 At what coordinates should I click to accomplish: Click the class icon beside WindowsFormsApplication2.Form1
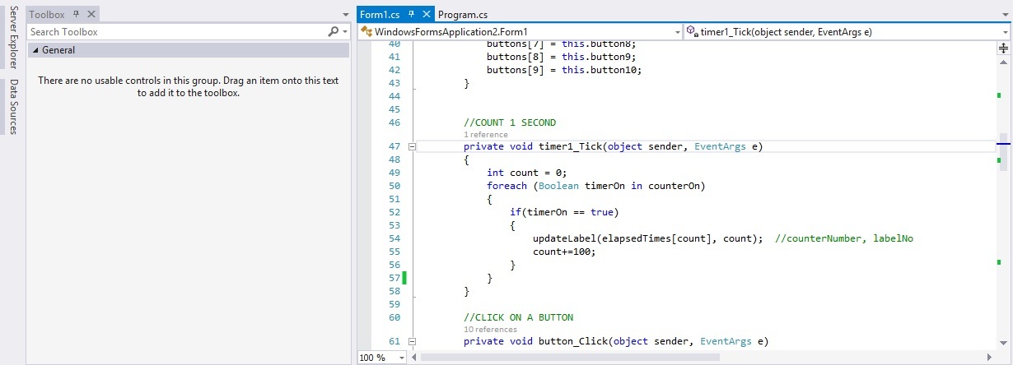tap(366, 32)
